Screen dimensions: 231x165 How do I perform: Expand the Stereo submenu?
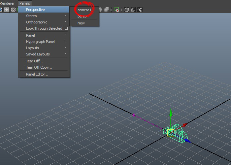coord(44,16)
